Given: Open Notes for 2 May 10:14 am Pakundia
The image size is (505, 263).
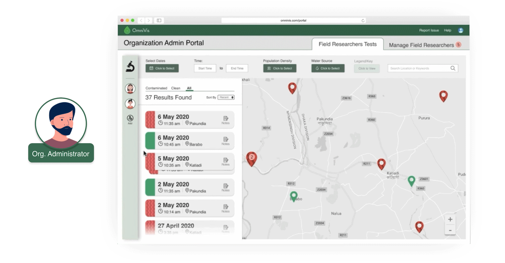Looking at the screenshot, I should (x=226, y=208).
